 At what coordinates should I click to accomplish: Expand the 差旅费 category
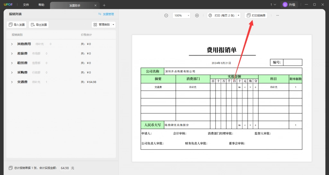click(x=12, y=54)
